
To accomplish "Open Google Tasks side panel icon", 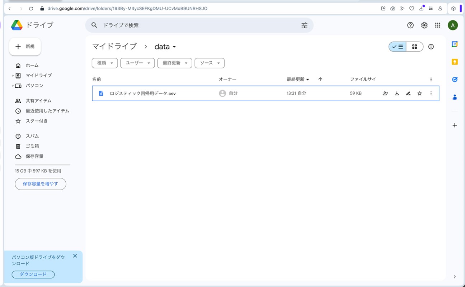I will coord(455,80).
